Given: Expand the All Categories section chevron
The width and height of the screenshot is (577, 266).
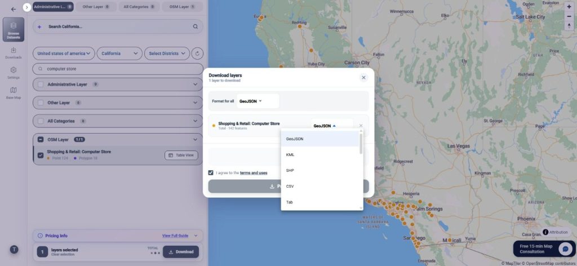Looking at the screenshot, I should tap(196, 121).
